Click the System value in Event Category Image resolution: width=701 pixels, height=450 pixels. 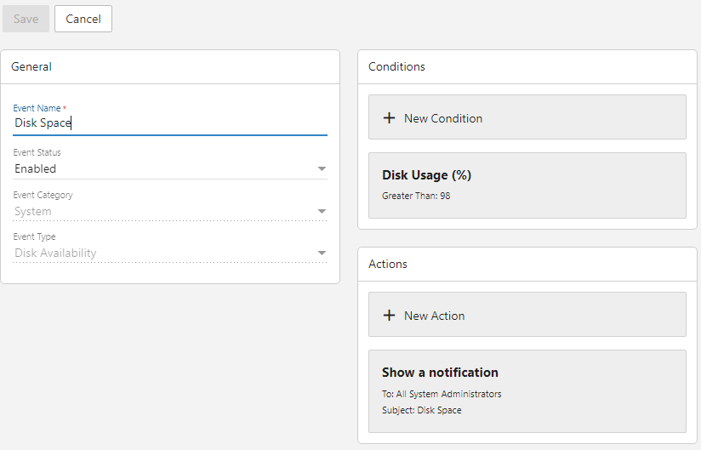click(x=33, y=212)
